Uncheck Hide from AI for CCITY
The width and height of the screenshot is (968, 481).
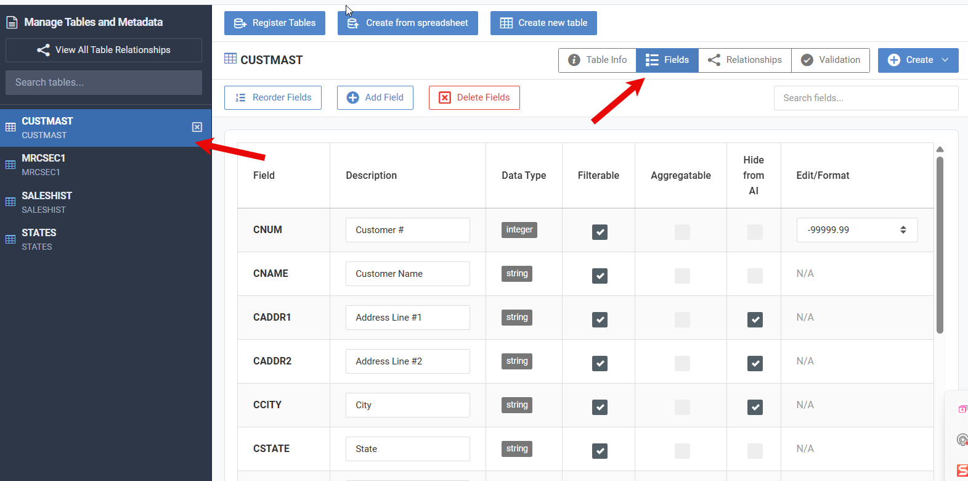tap(755, 407)
